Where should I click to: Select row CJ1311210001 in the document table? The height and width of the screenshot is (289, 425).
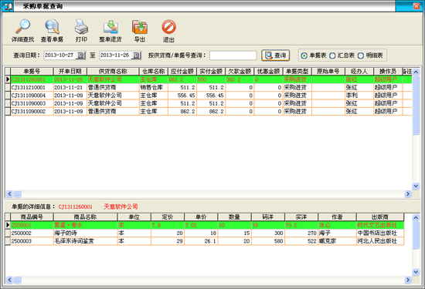[x=208, y=88]
